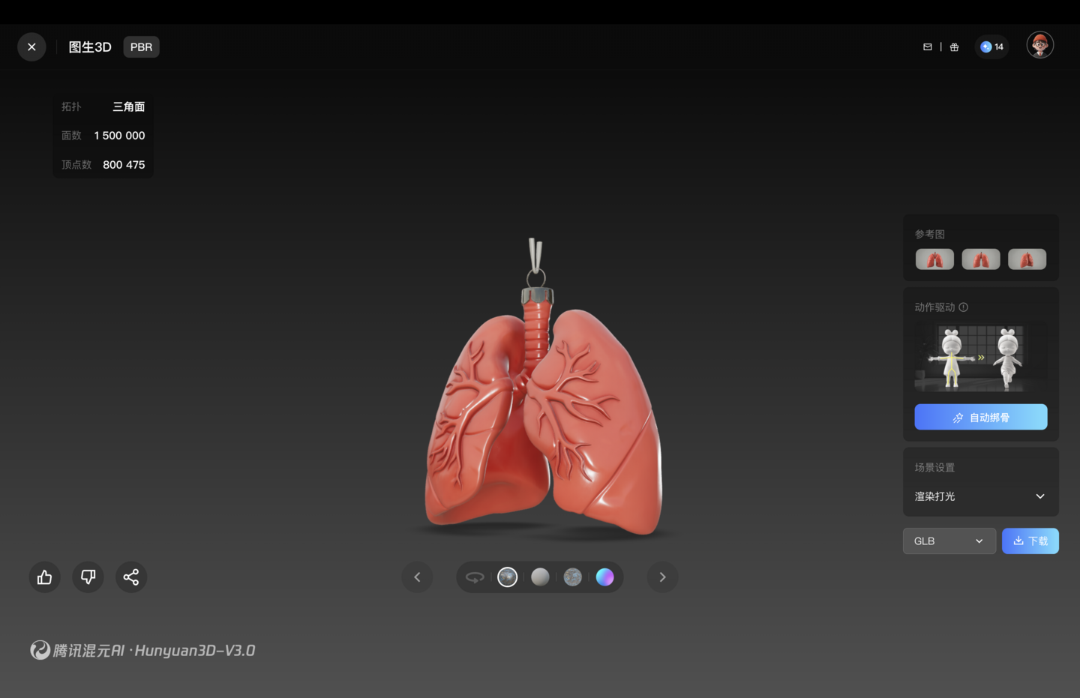This screenshot has width=1080, height=698.
Task: Expand the 渲染打光 scene settings dropdown
Action: point(980,496)
